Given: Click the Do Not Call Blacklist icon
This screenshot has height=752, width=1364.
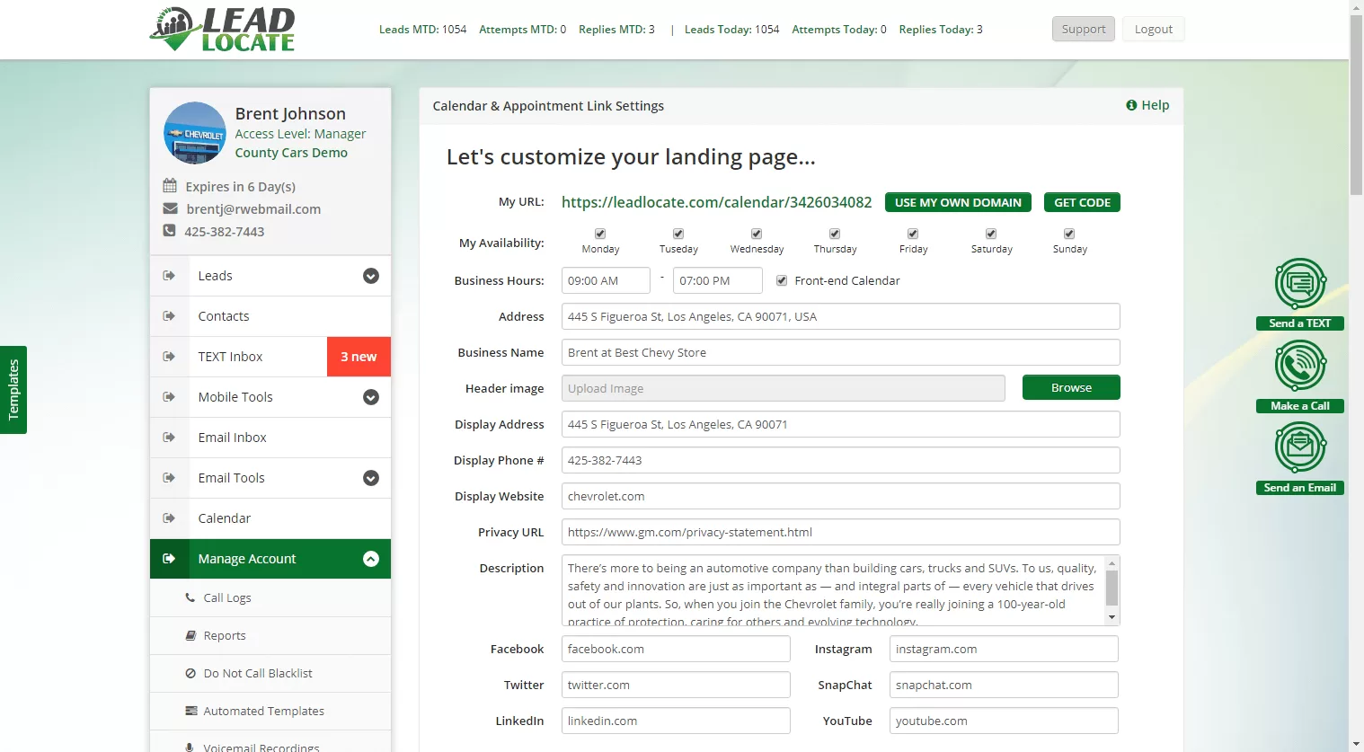Looking at the screenshot, I should coord(190,673).
